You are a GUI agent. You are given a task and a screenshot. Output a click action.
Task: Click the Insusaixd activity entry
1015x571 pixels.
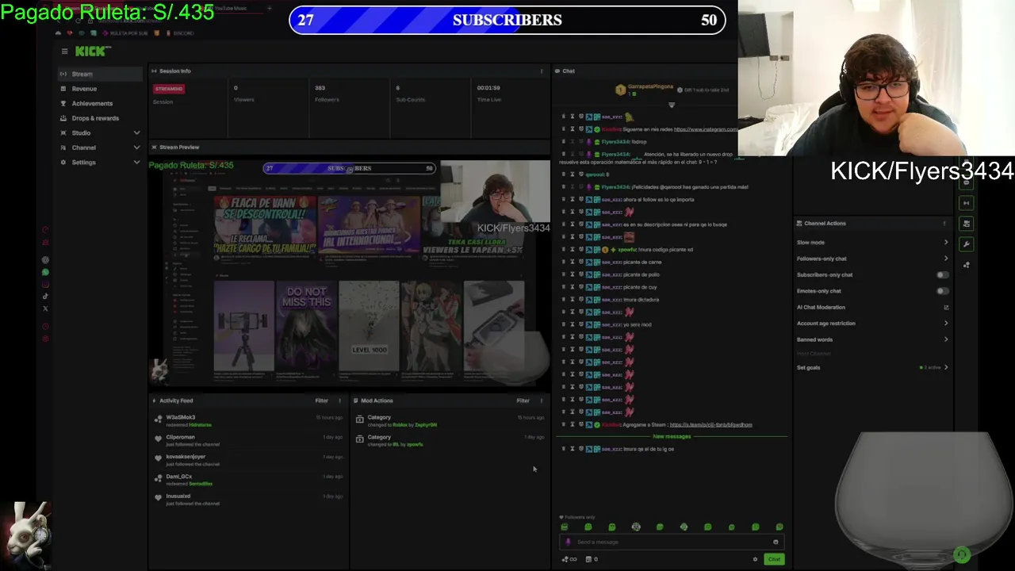click(x=248, y=500)
